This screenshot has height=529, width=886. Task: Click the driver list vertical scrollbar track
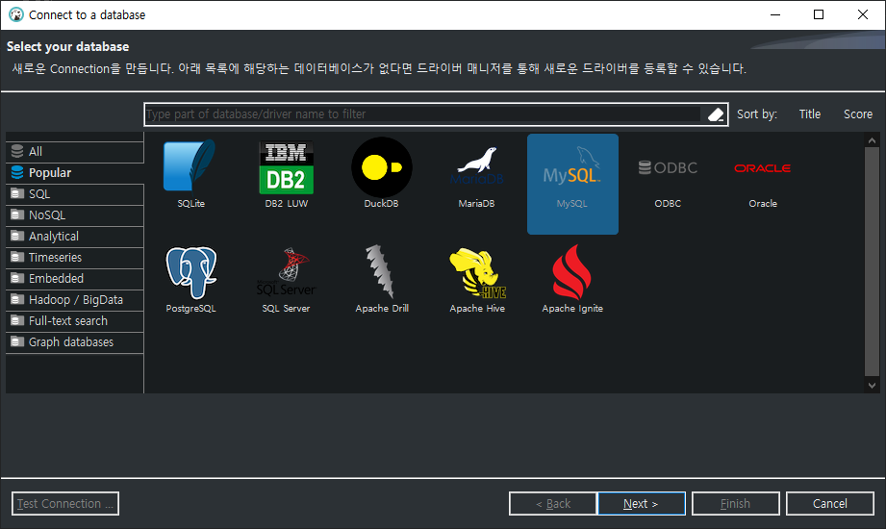tap(872, 261)
